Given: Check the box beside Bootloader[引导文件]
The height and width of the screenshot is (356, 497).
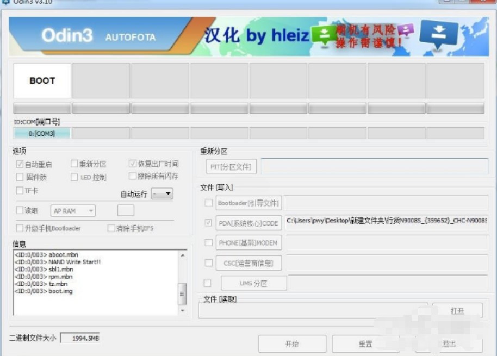Looking at the screenshot, I should 209,203.
